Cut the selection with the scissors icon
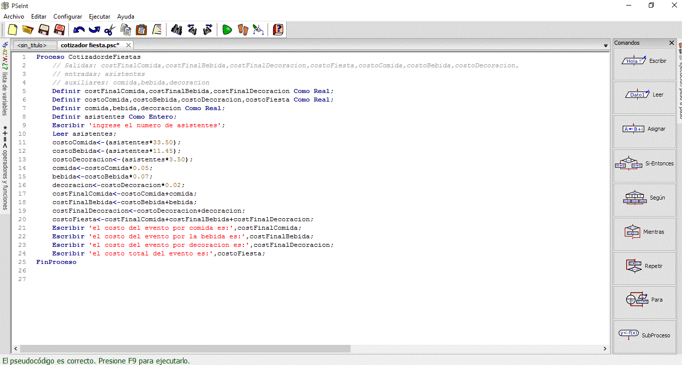The height and width of the screenshot is (365, 682). pyautogui.click(x=110, y=30)
